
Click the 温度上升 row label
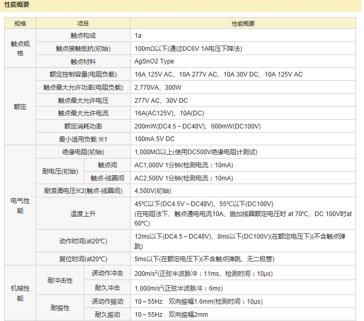(83, 213)
